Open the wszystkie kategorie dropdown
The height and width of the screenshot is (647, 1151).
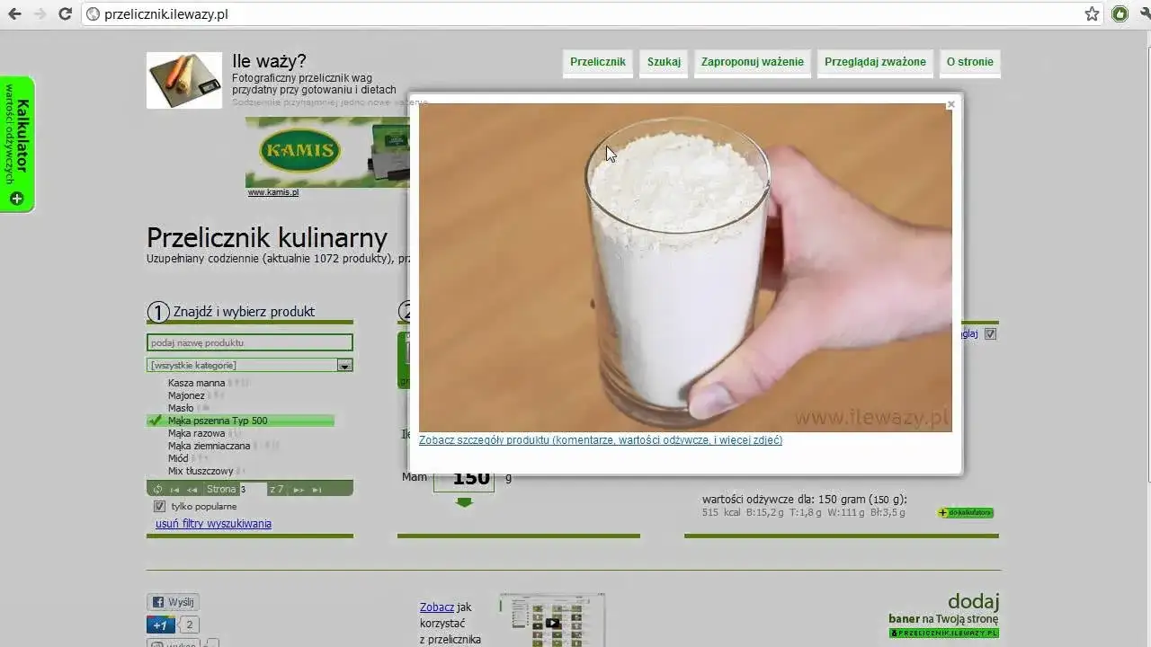344,365
